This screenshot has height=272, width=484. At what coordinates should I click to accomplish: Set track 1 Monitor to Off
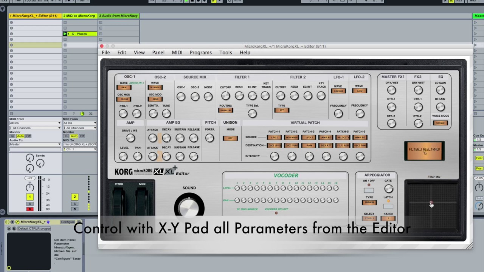pyautogui.click(x=28, y=136)
